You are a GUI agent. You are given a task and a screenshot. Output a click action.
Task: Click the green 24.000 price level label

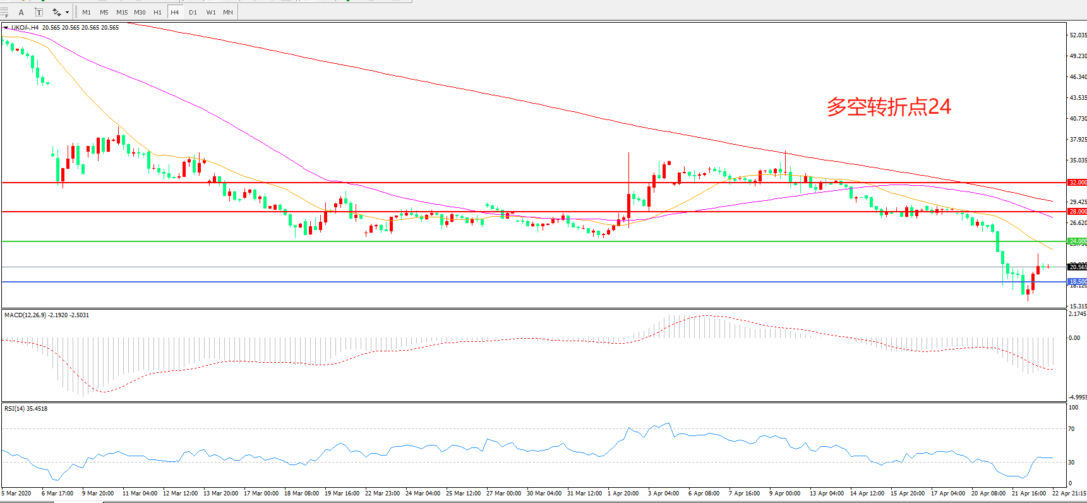(x=1077, y=241)
